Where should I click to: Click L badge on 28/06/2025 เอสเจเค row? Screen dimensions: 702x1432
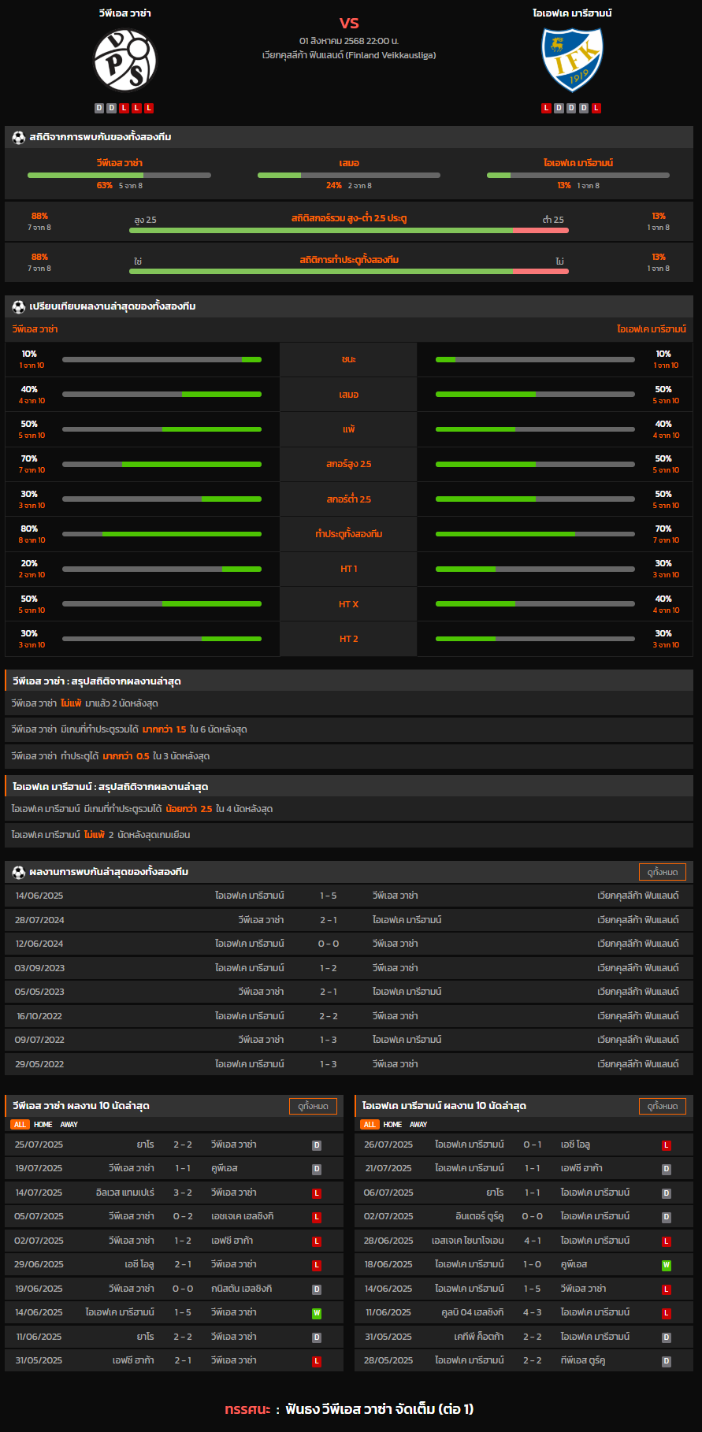coord(667,1241)
